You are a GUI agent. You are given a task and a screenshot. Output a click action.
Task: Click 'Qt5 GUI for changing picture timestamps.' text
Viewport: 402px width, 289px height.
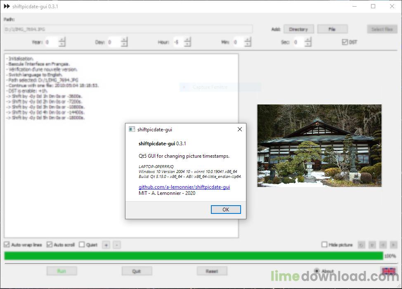coord(184,156)
